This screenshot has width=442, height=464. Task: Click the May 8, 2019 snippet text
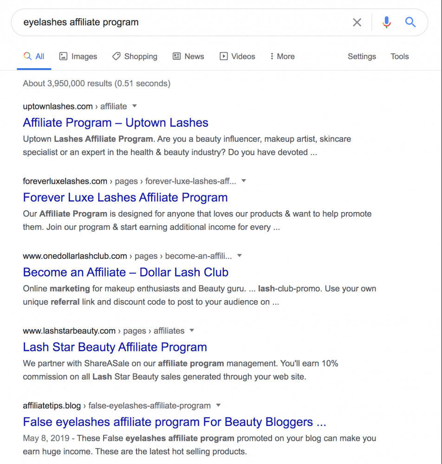[200, 445]
